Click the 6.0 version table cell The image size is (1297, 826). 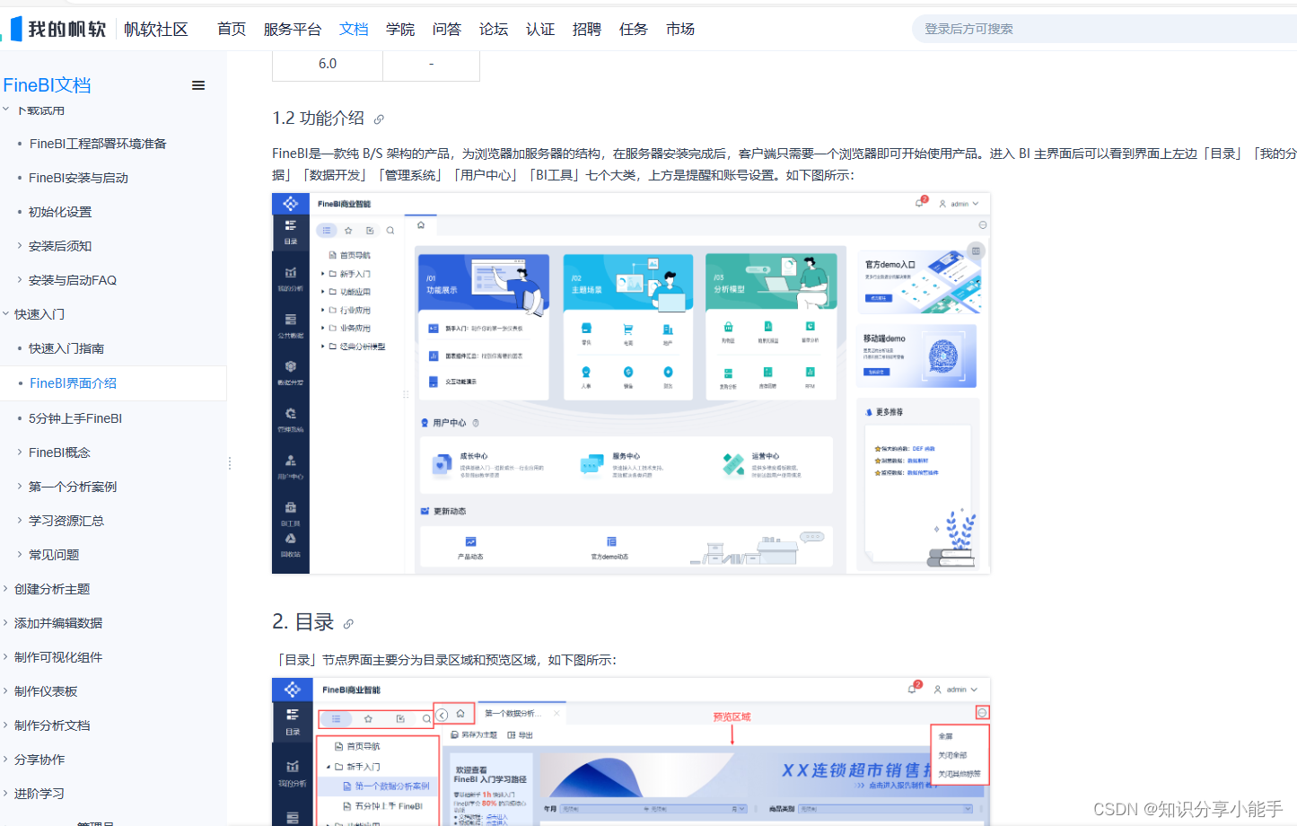(328, 65)
